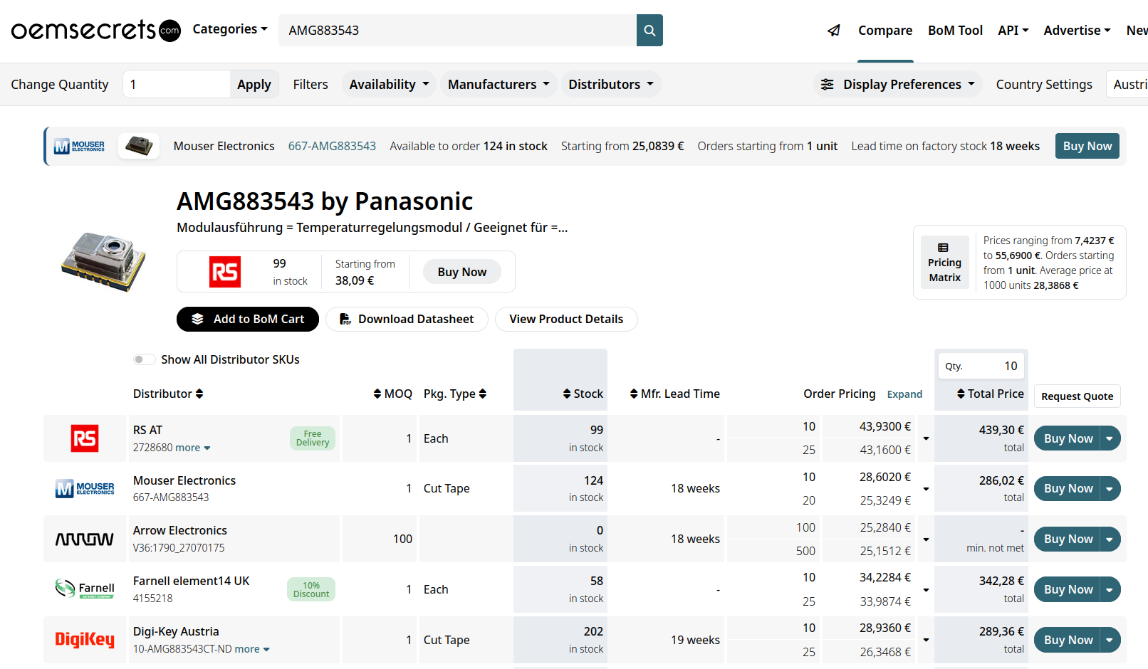The height and width of the screenshot is (669, 1148).
Task: Open the API dropdown menu
Action: pyautogui.click(x=1013, y=30)
